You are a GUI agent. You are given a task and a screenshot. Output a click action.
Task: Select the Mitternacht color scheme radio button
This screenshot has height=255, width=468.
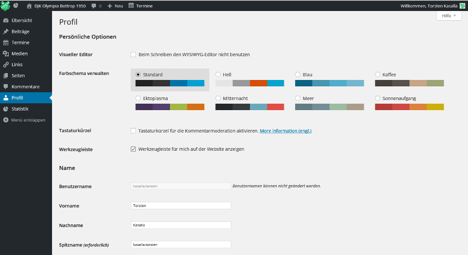click(218, 98)
